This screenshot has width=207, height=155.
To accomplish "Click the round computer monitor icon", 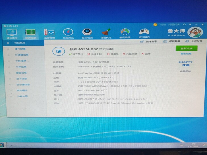I will (59, 51).
